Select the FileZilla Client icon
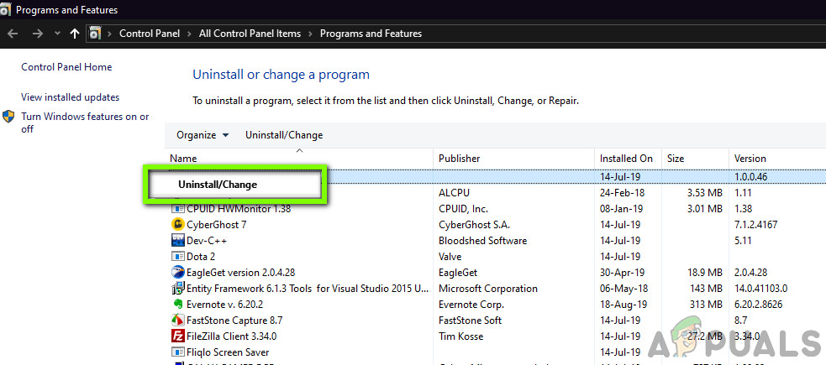Screen dimensions: 826x365 [178, 336]
